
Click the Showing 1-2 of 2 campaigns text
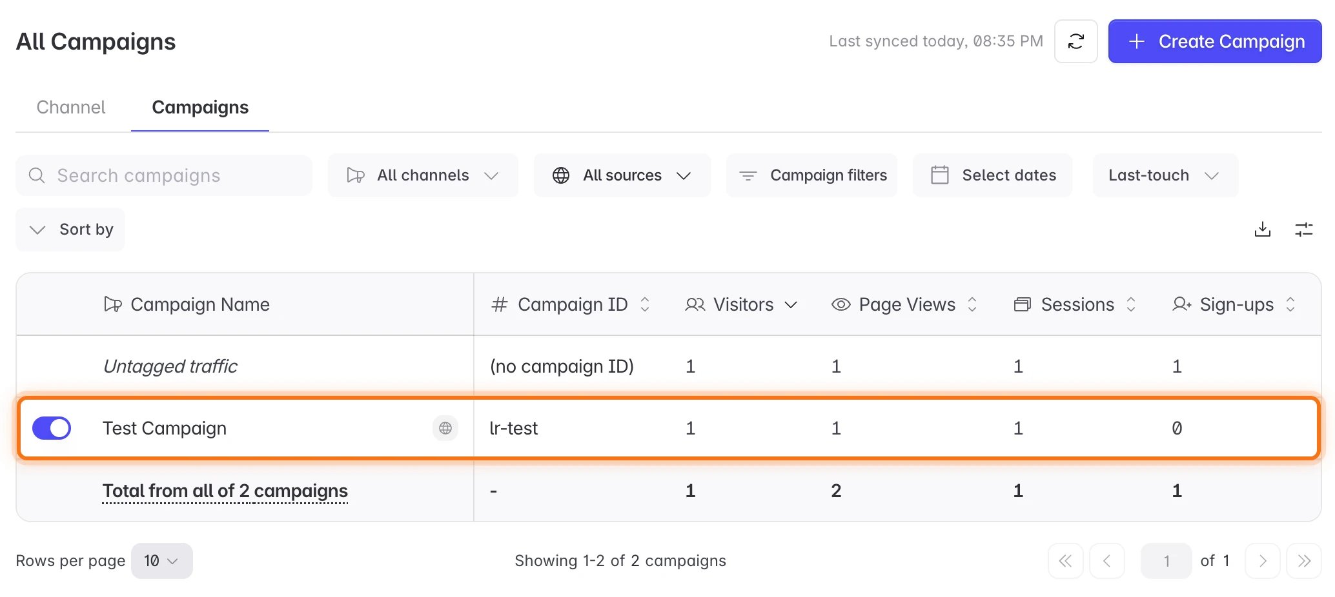click(x=620, y=561)
